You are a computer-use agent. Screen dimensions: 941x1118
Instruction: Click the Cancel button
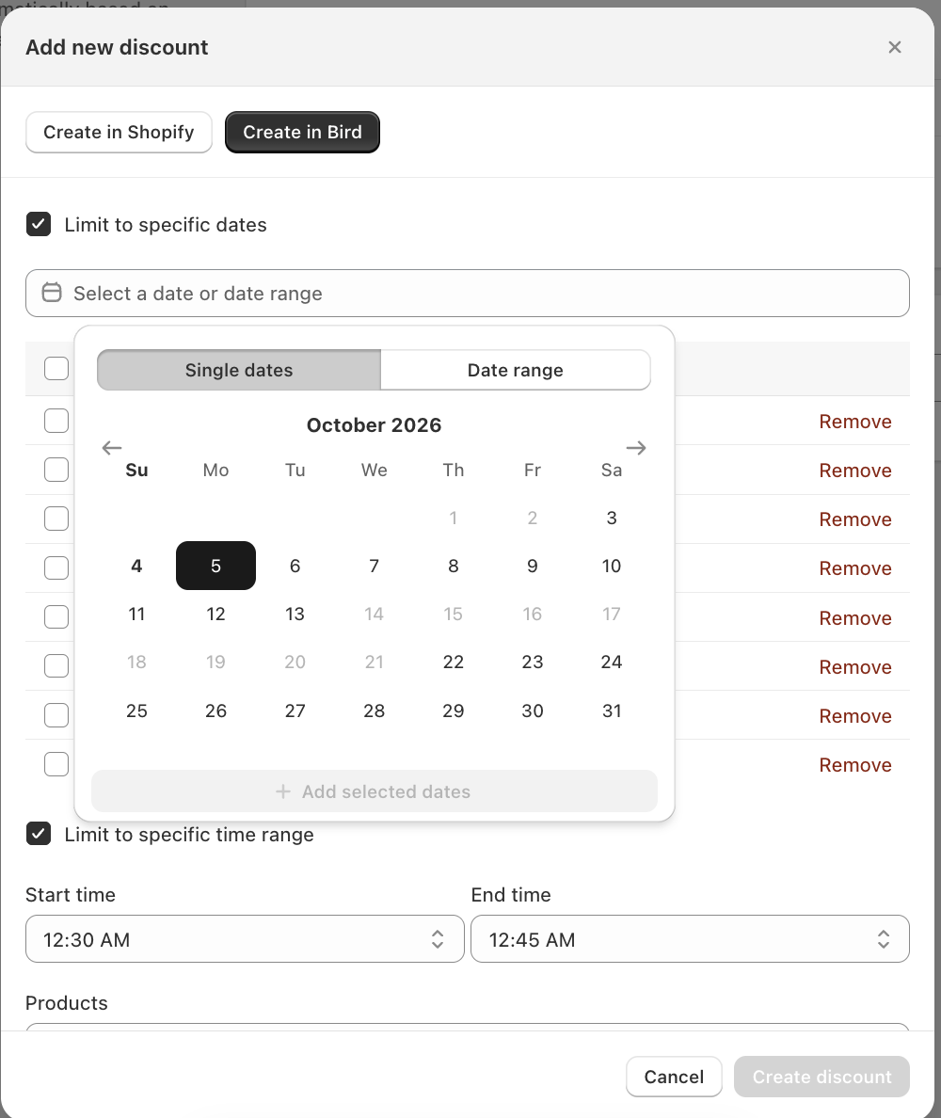(x=674, y=1077)
